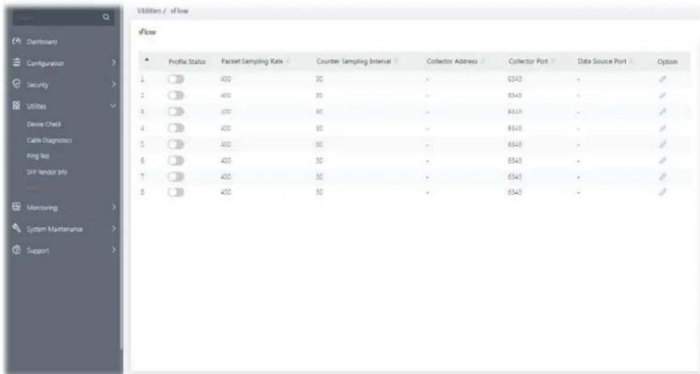Open SFP Vendor Info page
The height and width of the screenshot is (374, 700).
(x=47, y=172)
